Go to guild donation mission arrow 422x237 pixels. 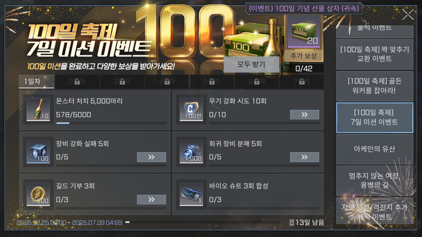pyautogui.click(x=151, y=199)
